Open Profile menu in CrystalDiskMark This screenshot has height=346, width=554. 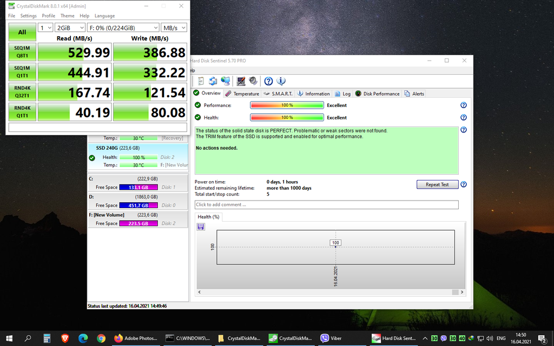pyautogui.click(x=48, y=16)
